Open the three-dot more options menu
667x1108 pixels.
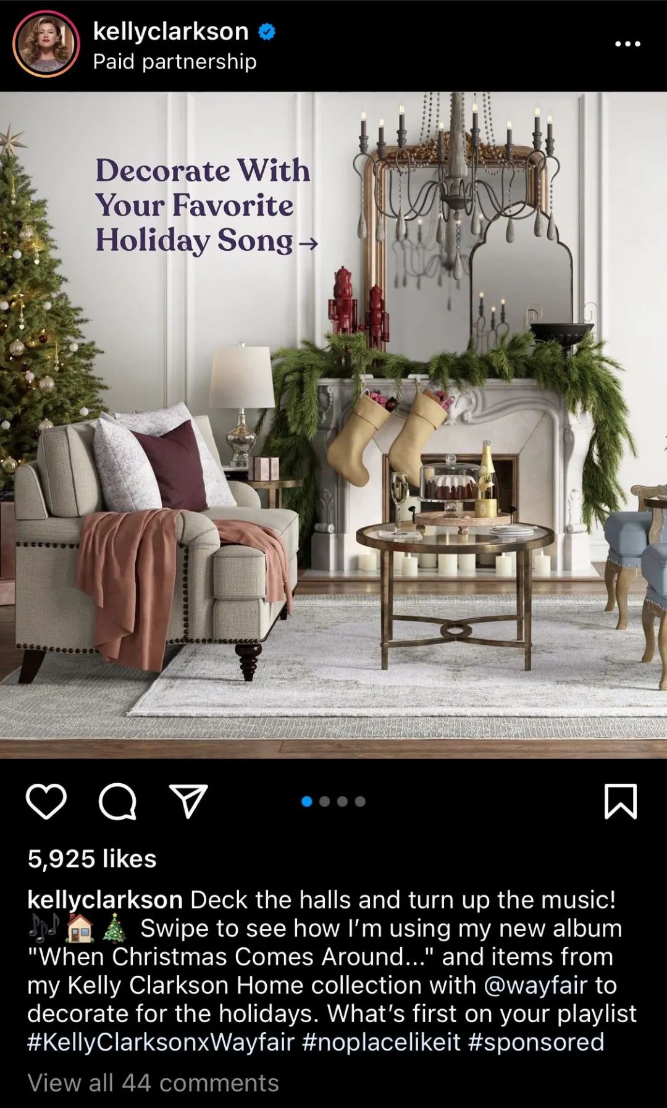[628, 44]
